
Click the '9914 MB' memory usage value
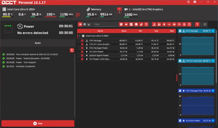tap(106, 14)
